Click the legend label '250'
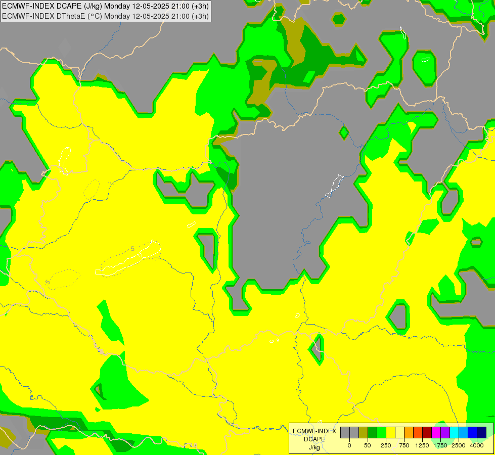This screenshot has width=495, height=455. pyautogui.click(x=386, y=445)
